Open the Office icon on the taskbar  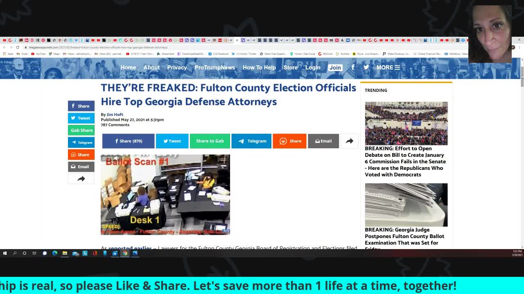(95, 253)
